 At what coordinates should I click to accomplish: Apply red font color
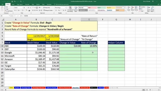pos(29,10)
